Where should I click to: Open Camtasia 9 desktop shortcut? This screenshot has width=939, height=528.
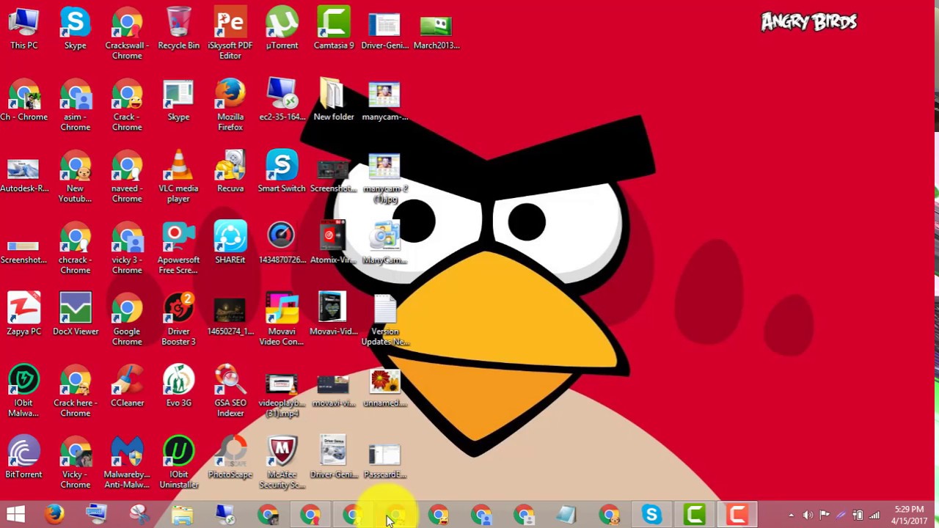tap(334, 28)
